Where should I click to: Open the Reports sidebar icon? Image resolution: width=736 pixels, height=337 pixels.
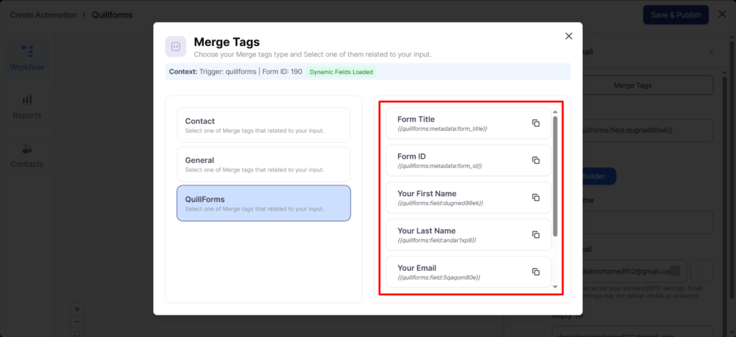pyautogui.click(x=27, y=106)
